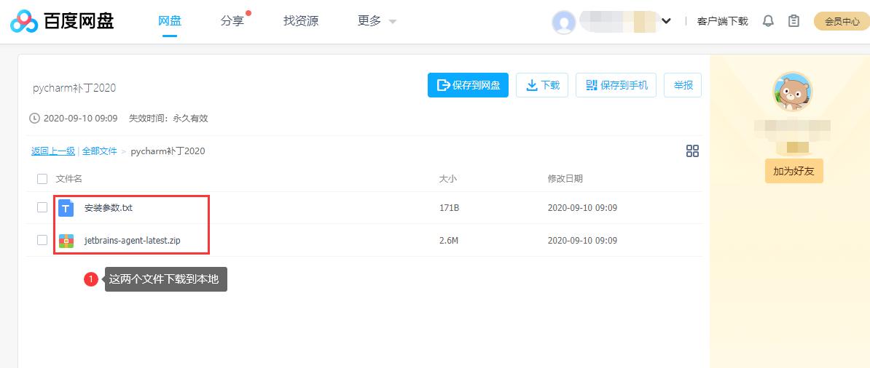This screenshot has width=870, height=368.
Task: Select the jetbrains-agent-latest.zip checkbox
Action: 42,240
